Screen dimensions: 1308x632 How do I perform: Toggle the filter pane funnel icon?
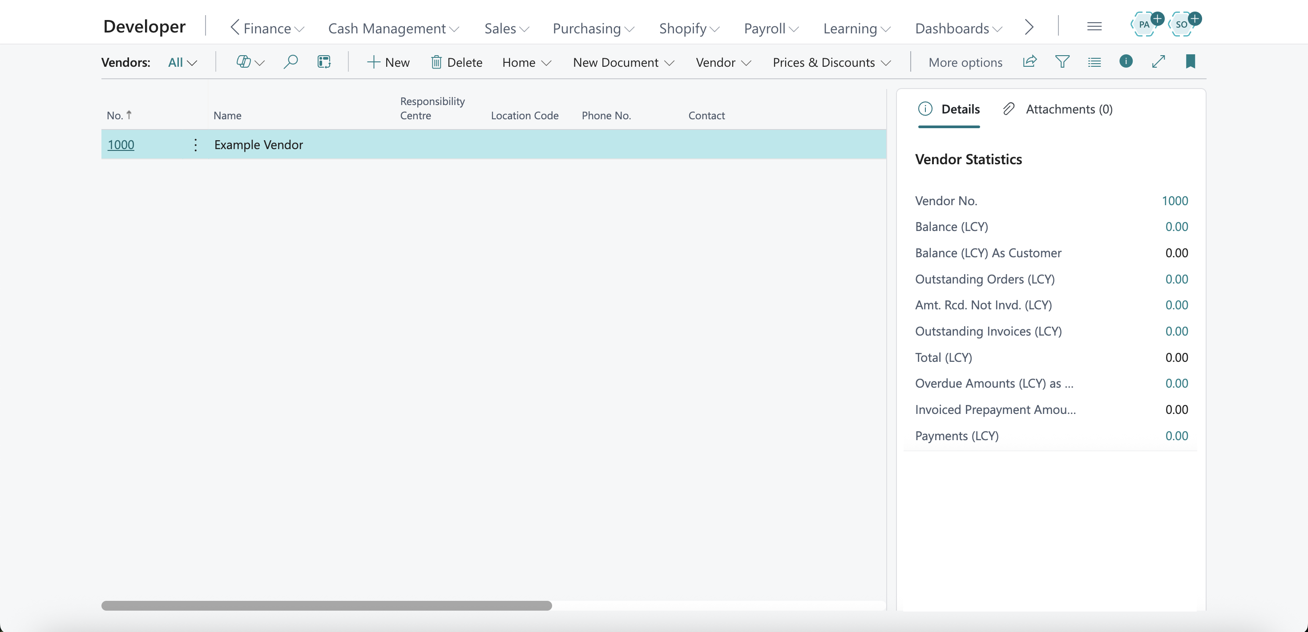[1062, 62]
